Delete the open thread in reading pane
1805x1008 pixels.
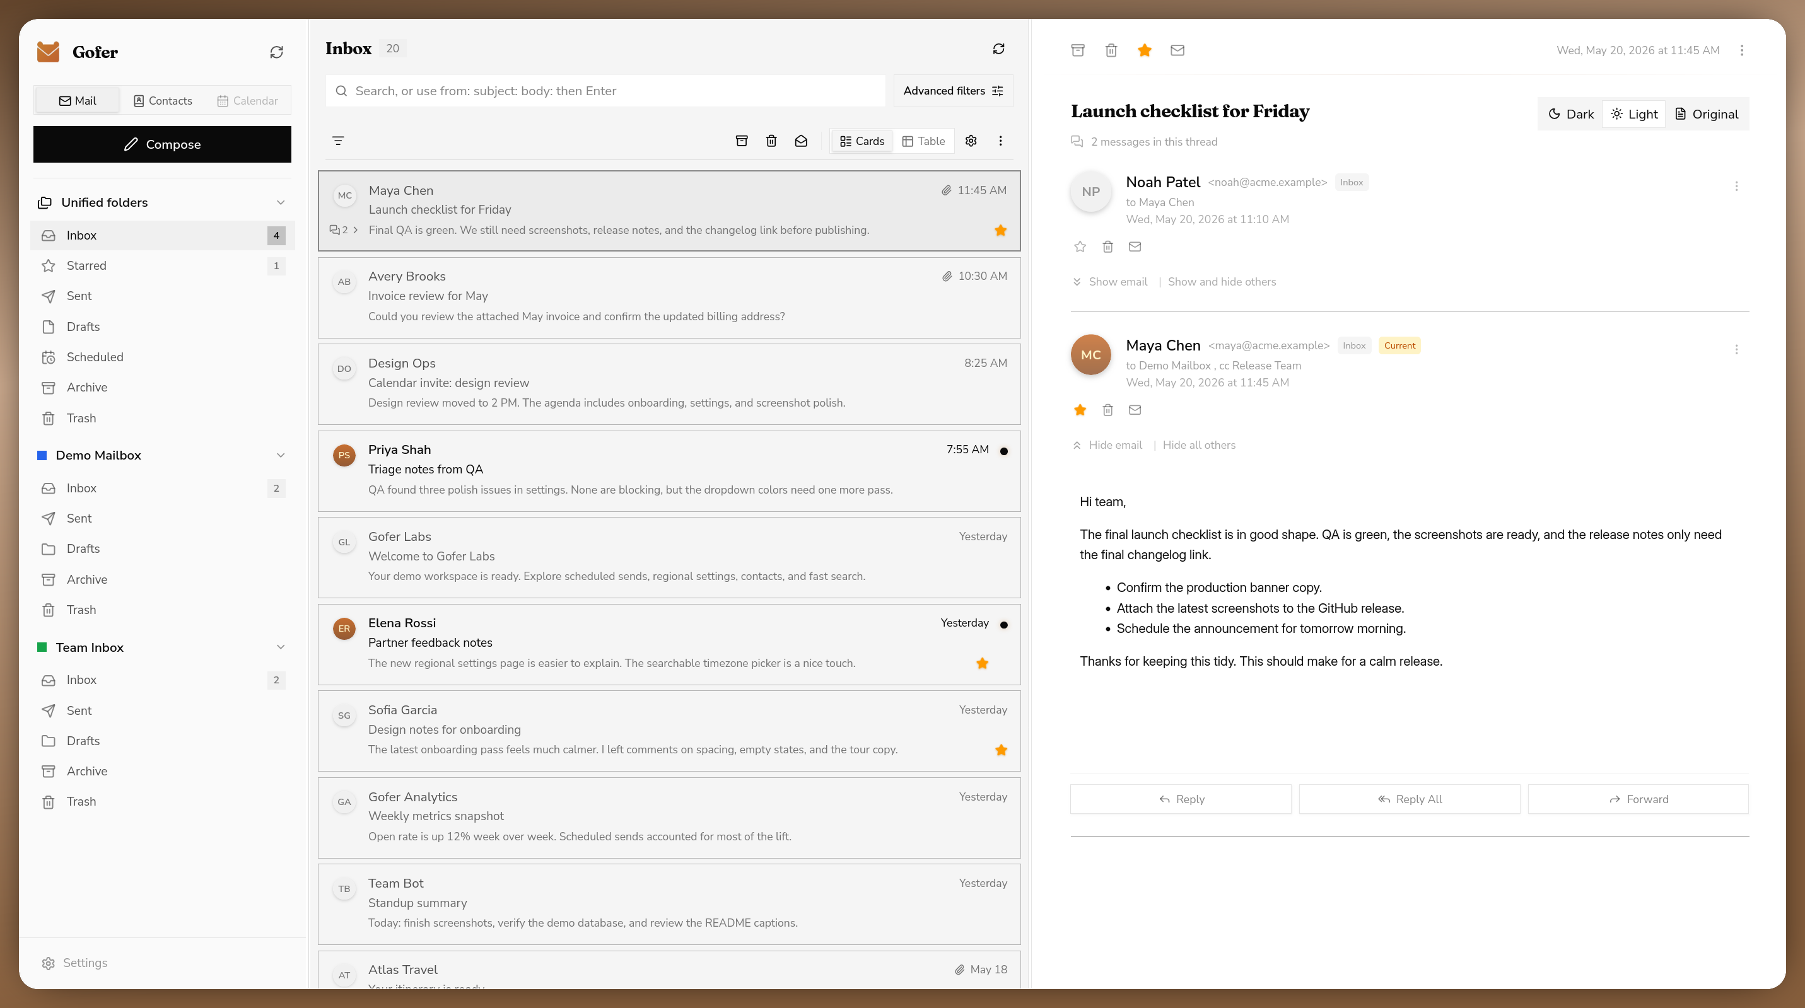(x=1111, y=50)
